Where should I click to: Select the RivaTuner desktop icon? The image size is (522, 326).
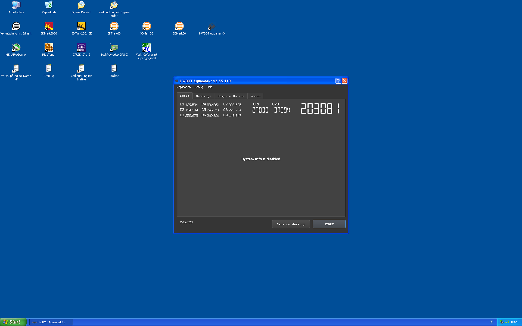[49, 50]
